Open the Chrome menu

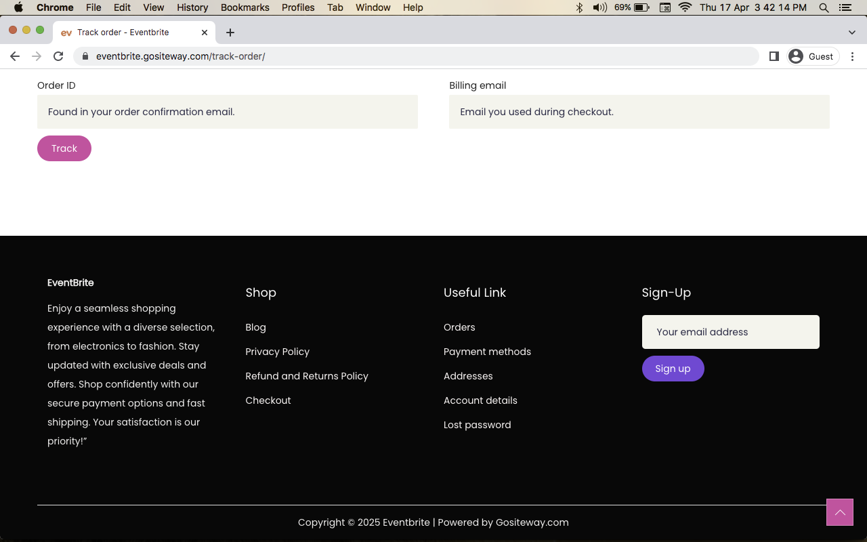(x=55, y=7)
